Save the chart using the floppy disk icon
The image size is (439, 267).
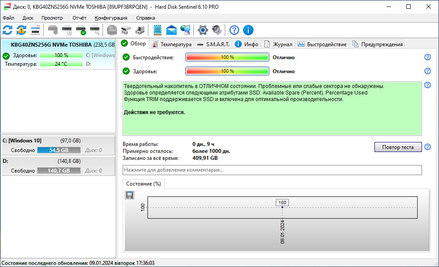click(130, 195)
